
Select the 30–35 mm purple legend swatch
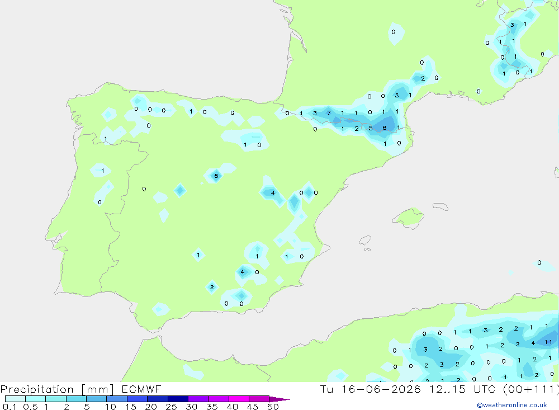[x=198, y=399]
